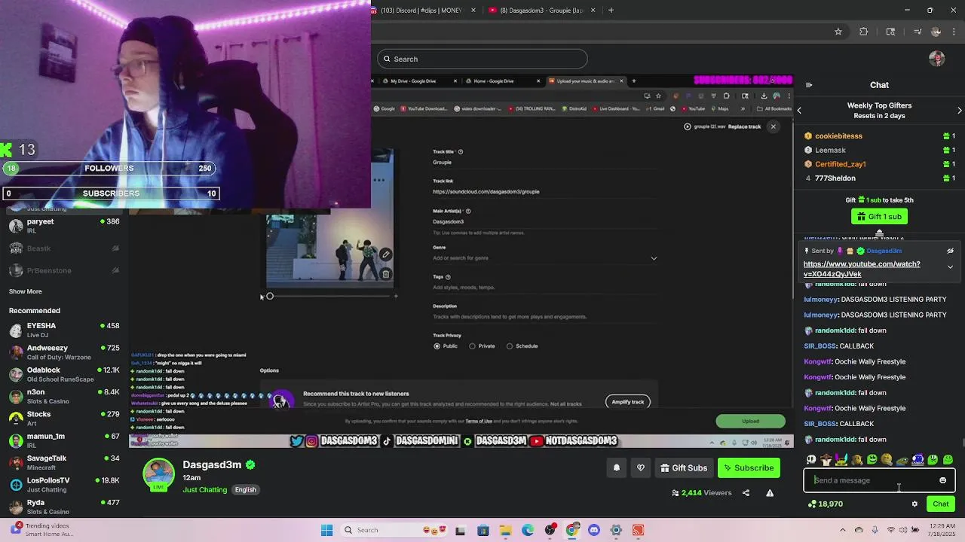Open EYESHA recommended channel
Screen dimensions: 965x542
pyautogui.click(x=64, y=330)
